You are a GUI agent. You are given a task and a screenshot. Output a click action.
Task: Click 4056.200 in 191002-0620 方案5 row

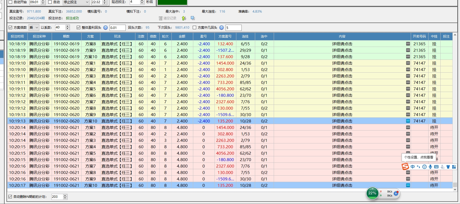[225, 89]
